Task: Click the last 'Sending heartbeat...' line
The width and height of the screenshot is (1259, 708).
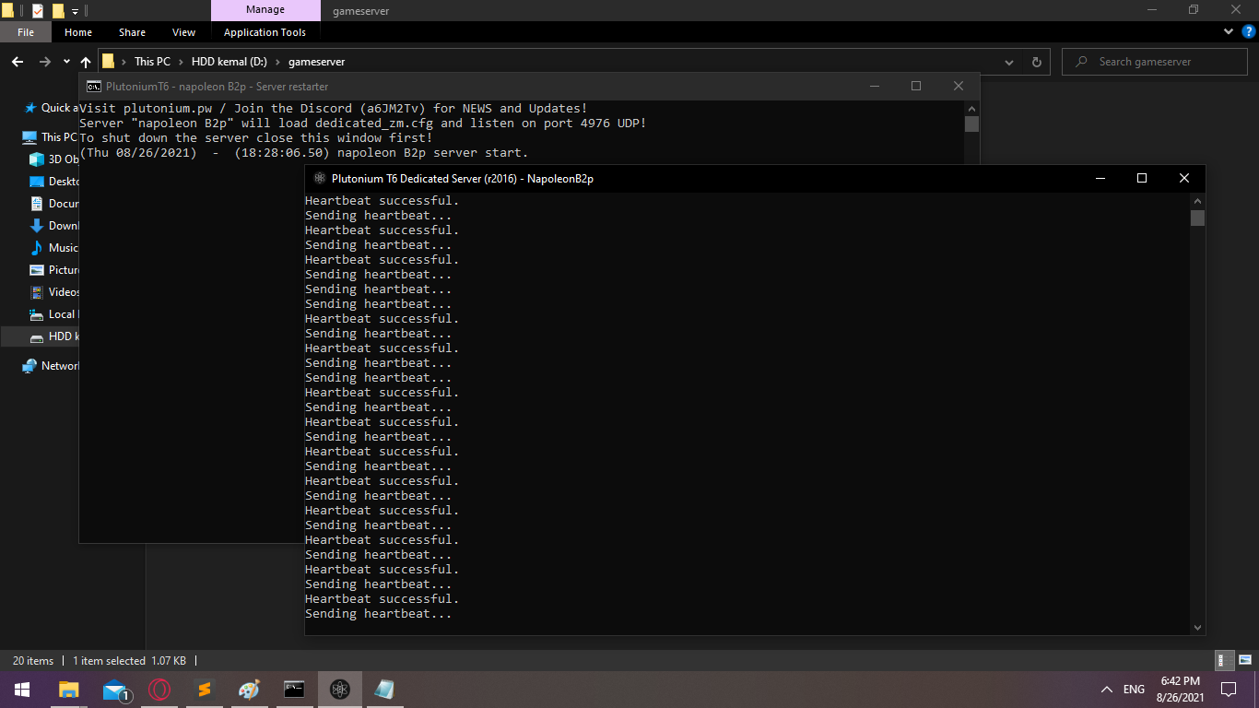Action: tap(379, 614)
